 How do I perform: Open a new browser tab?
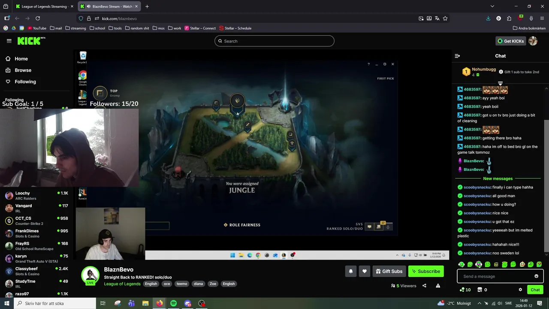(x=147, y=6)
